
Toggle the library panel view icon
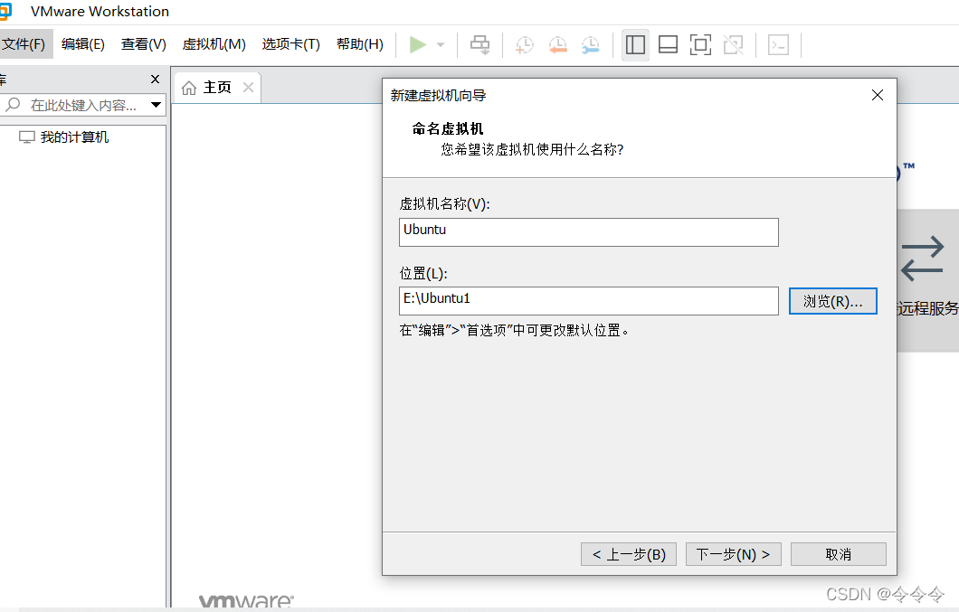pos(635,44)
